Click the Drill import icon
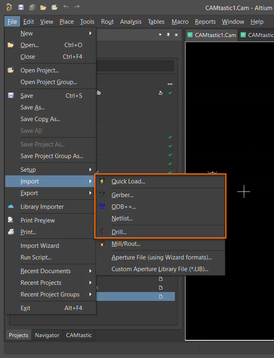Image resolution: width=274 pixels, height=358 pixels. pyautogui.click(x=102, y=232)
